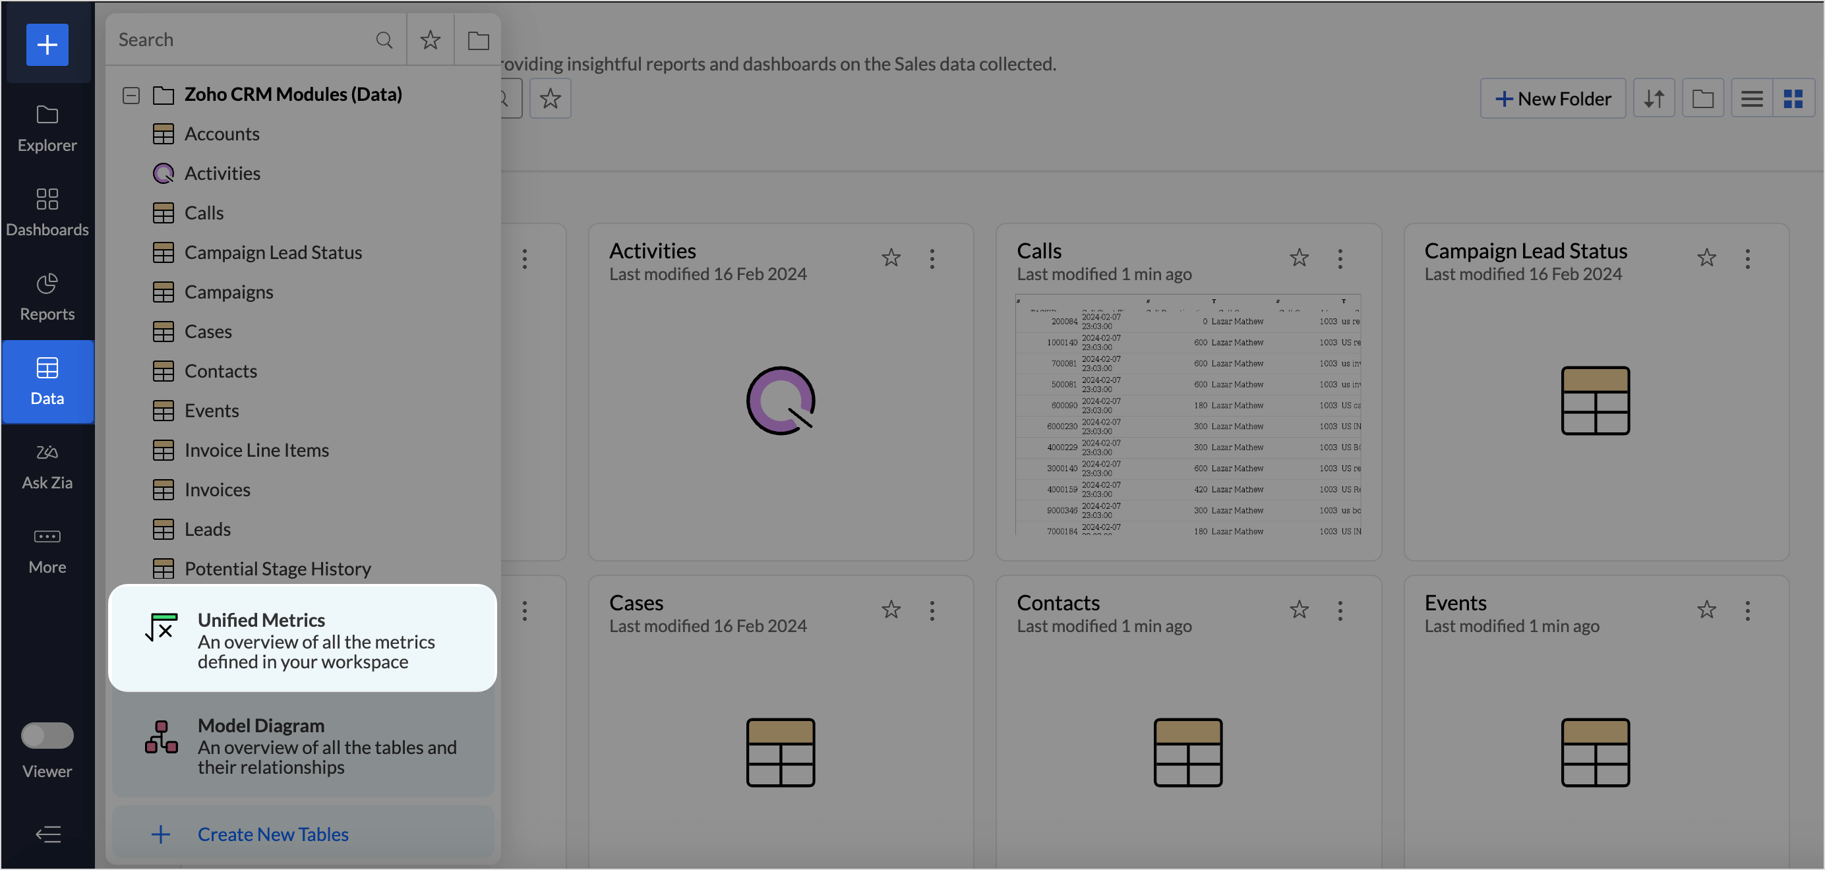Viewport: 1825px width, 870px height.
Task: Open the Calls data preview thumbnail
Action: (x=1188, y=415)
